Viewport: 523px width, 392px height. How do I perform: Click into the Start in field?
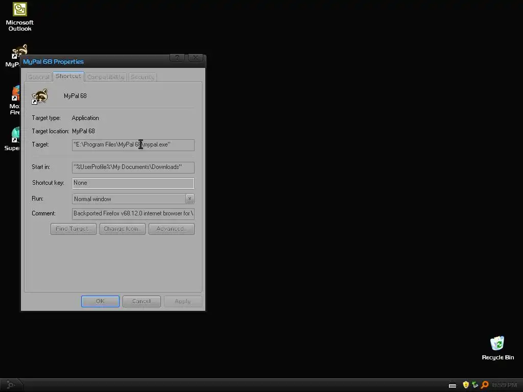click(x=133, y=167)
